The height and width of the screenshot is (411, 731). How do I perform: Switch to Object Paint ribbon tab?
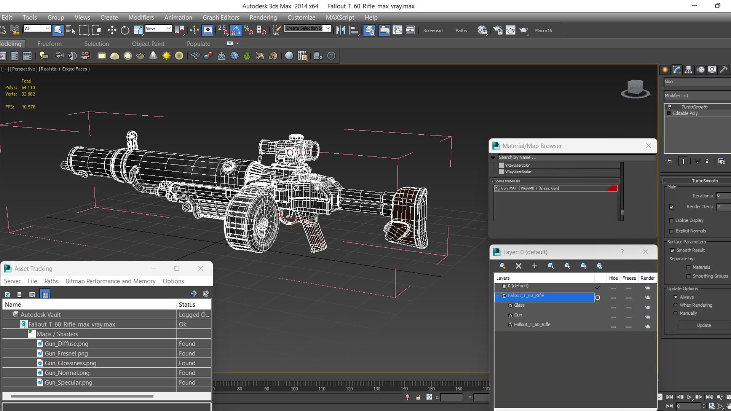tap(148, 44)
